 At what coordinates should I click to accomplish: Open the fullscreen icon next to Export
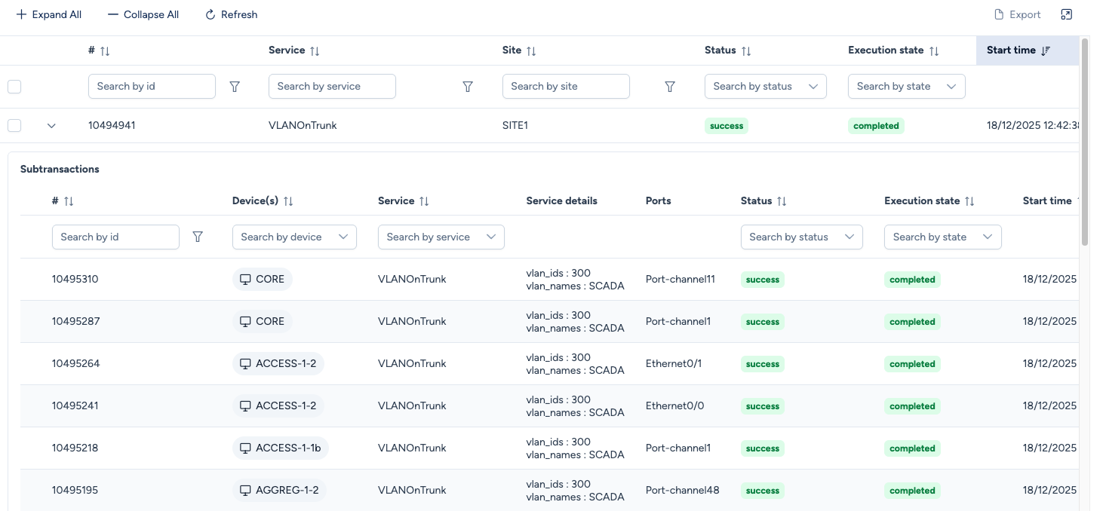point(1066,14)
